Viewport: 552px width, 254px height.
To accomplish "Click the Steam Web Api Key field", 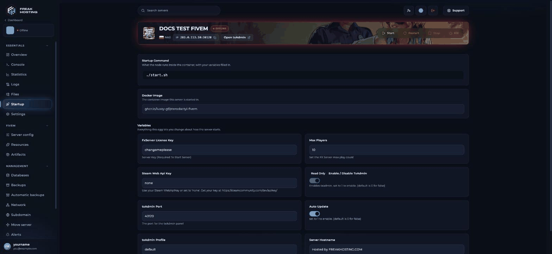I will click(219, 183).
